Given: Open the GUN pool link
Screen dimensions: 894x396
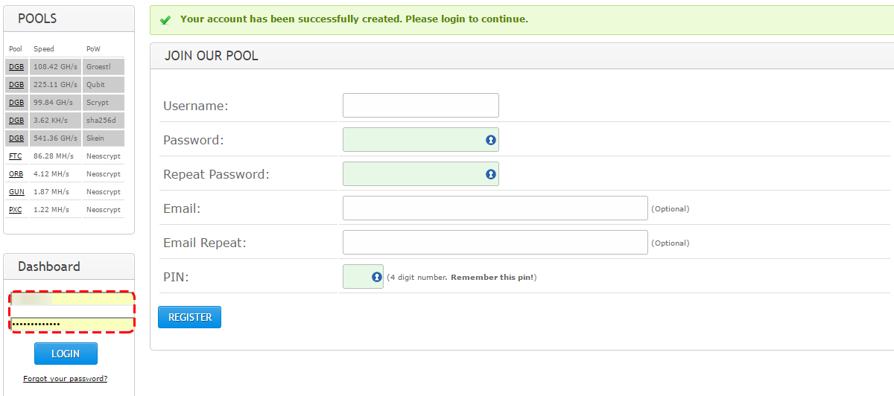Looking at the screenshot, I should (x=16, y=192).
